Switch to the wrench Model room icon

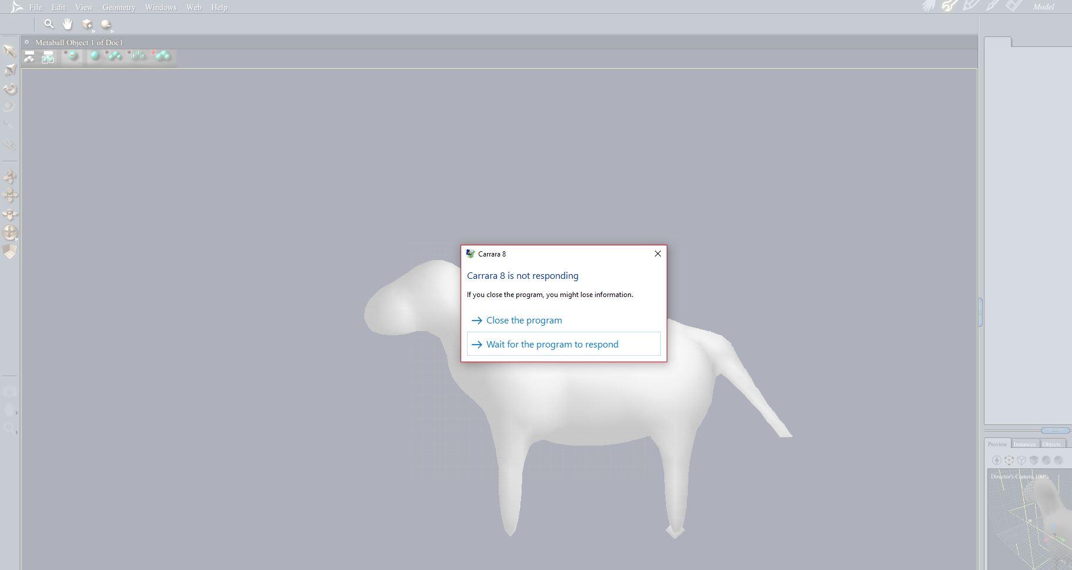tap(950, 6)
